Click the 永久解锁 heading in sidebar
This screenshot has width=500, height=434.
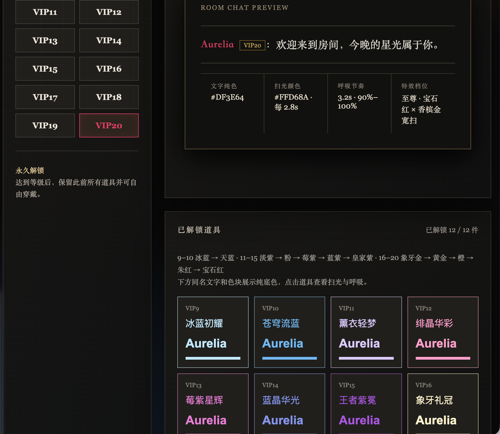coord(30,170)
